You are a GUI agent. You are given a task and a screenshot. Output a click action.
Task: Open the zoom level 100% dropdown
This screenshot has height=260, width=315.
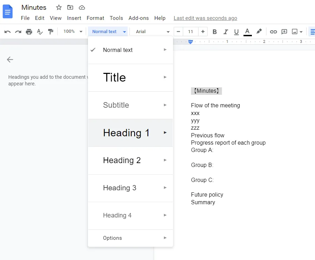pyautogui.click(x=73, y=31)
